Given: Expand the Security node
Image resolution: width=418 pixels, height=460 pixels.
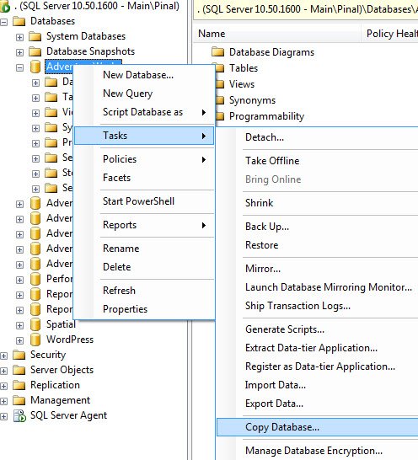Looking at the screenshot, I should (x=4, y=356).
